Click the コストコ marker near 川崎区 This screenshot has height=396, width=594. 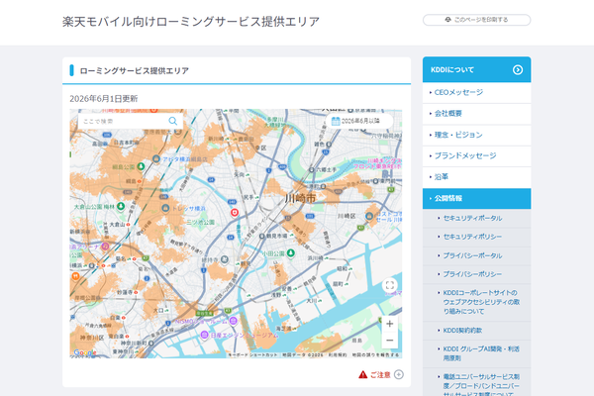coord(369,216)
